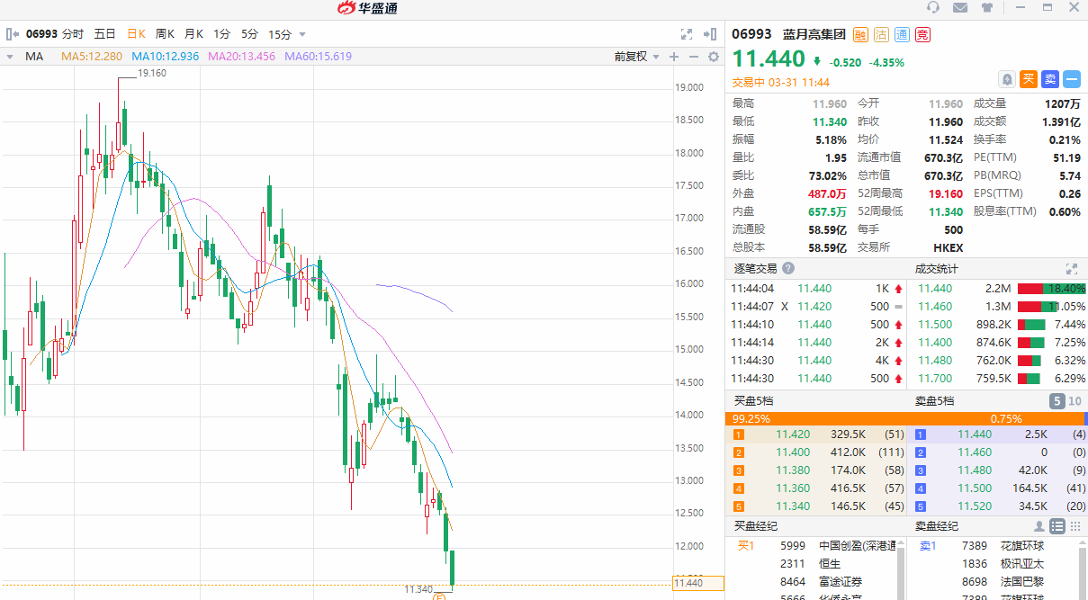Select bid level 1 price 11.420
The height and width of the screenshot is (600, 1088).
tap(793, 434)
